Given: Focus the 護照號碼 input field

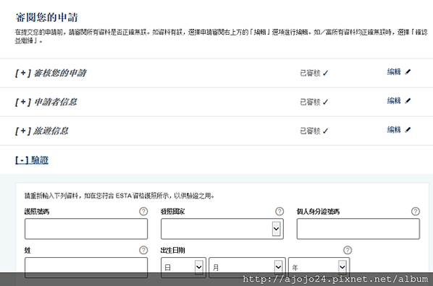Looking at the screenshot, I should coord(86,229).
